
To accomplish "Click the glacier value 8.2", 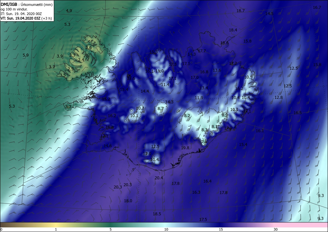I will tap(187, 116).
